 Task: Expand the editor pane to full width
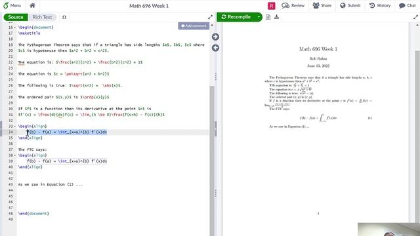(x=210, y=17)
